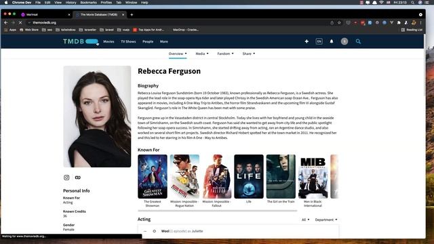This screenshot has width=434, height=244.
Task: Open the tailwindcss bookmark folder
Action: (66, 30)
